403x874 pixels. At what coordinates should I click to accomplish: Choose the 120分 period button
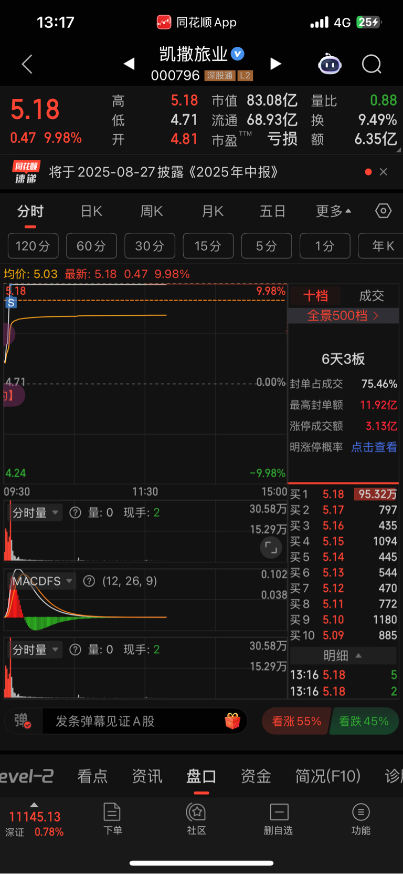click(33, 246)
